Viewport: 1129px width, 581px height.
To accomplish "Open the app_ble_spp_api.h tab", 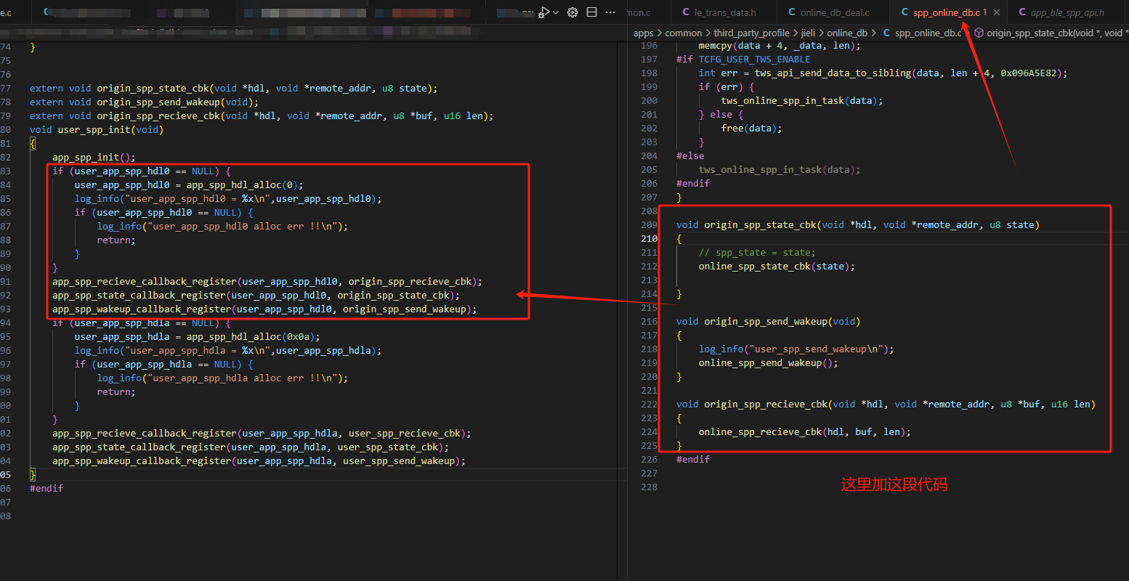I will (1067, 12).
